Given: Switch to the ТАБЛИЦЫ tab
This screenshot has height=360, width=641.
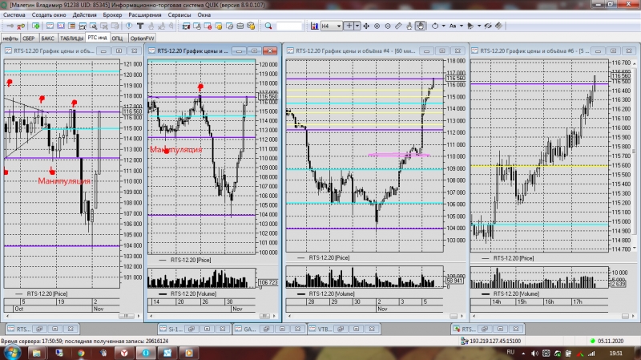Looking at the screenshot, I should point(71,38).
